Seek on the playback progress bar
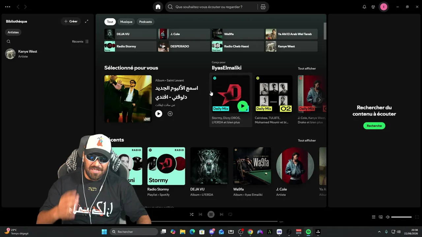 tap(211, 222)
